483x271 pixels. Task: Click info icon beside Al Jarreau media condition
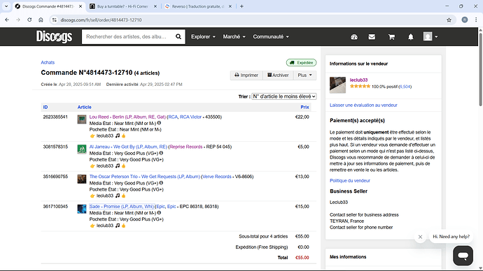(x=161, y=153)
